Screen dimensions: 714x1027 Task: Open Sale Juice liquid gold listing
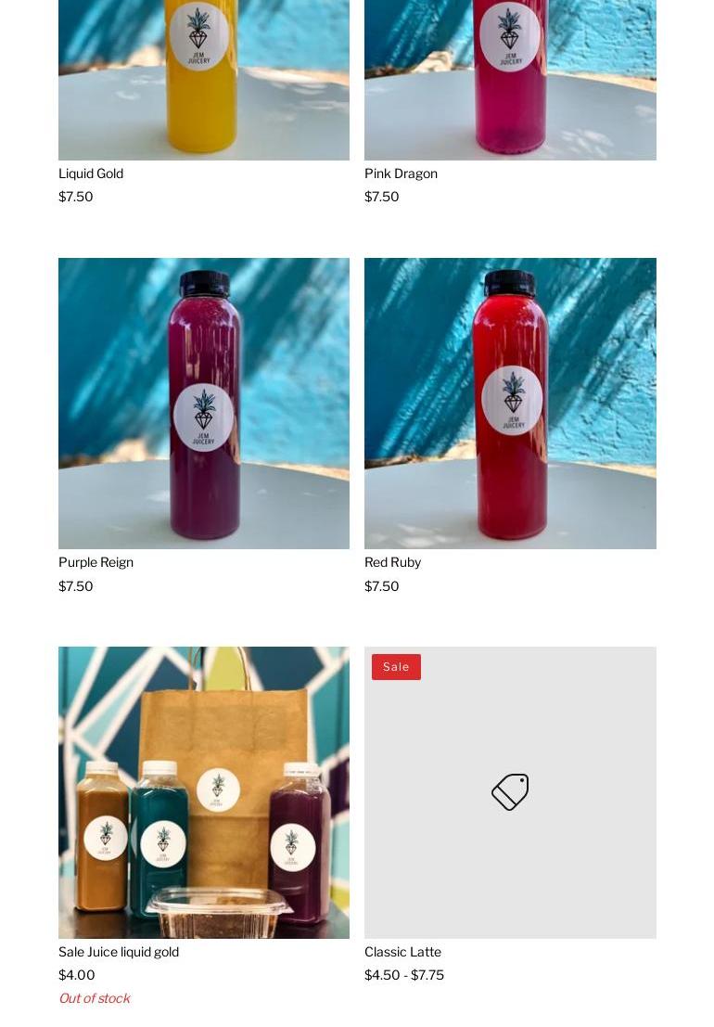pos(119,952)
